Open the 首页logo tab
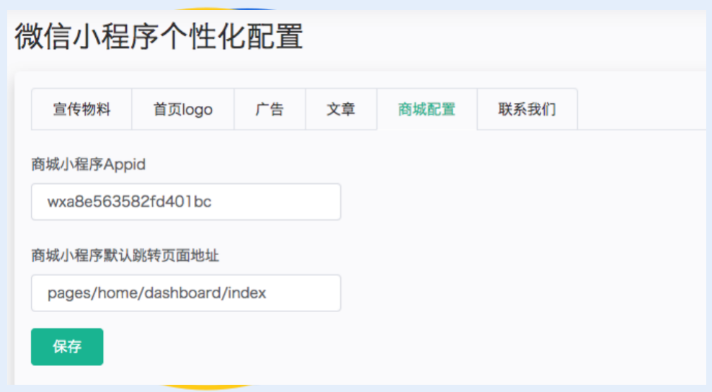Viewport: 712px width, 392px height. tap(183, 110)
